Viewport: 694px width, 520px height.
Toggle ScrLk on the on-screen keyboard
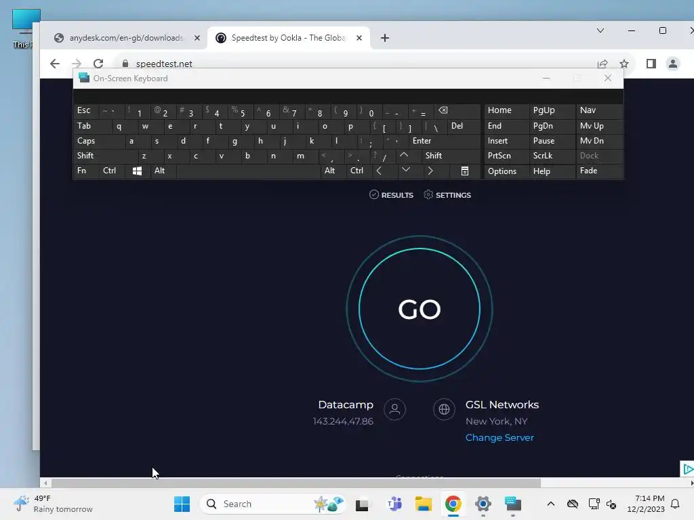tap(552, 156)
